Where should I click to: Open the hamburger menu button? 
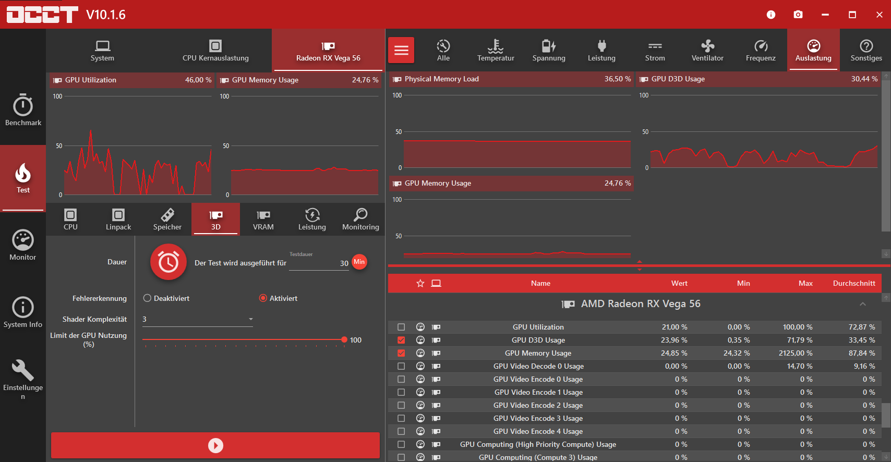[401, 50]
